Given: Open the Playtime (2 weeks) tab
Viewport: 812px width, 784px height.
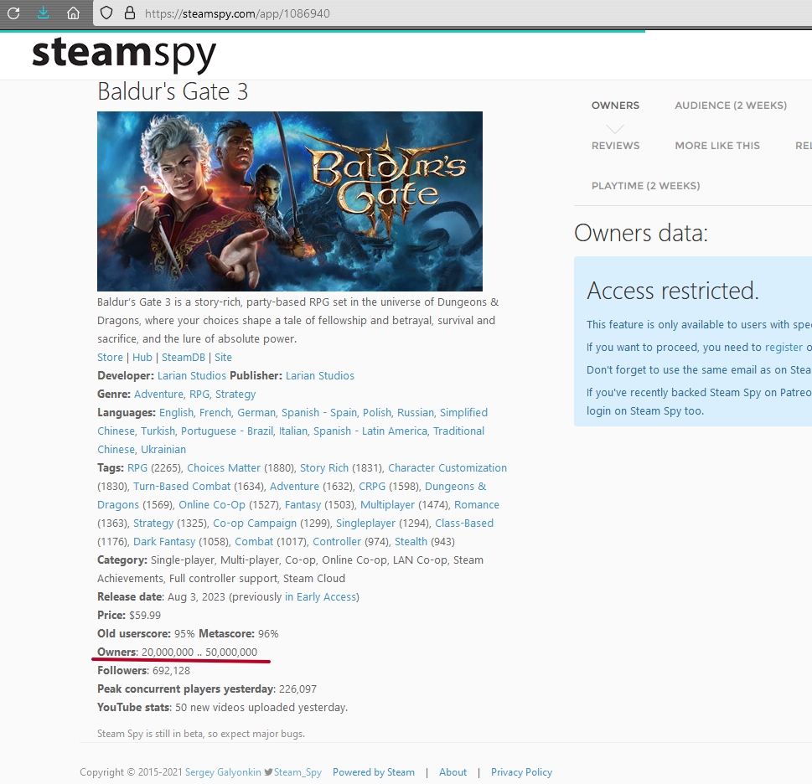Looking at the screenshot, I should click(x=646, y=186).
